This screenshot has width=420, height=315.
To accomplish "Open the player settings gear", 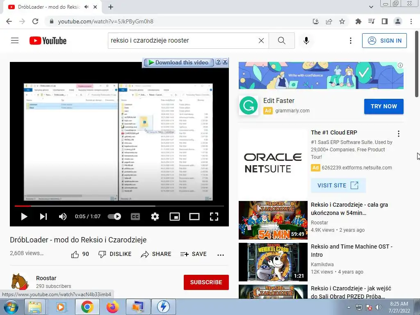I will click(x=155, y=217).
